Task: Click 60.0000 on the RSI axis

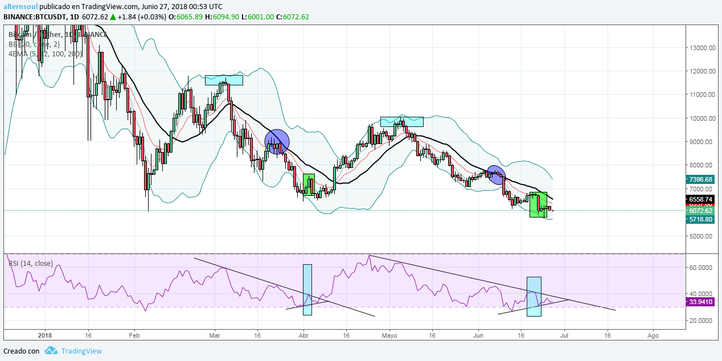Action: [x=702, y=267]
